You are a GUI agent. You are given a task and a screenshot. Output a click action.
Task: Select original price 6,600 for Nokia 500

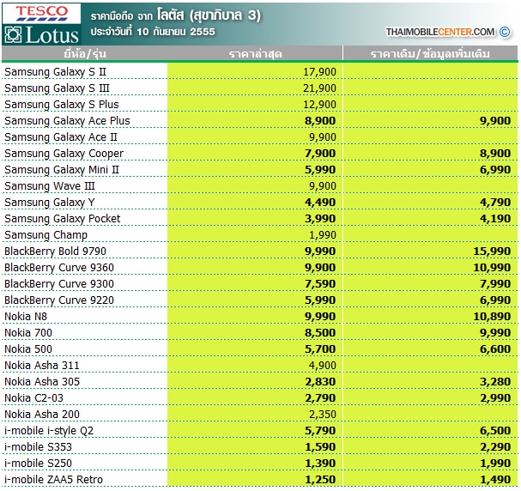pyautogui.click(x=495, y=349)
